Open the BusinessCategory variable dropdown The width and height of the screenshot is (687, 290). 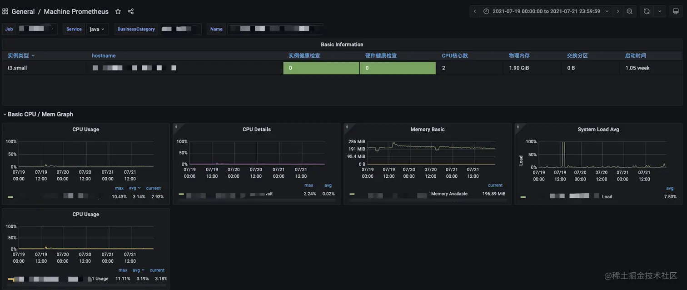click(180, 29)
